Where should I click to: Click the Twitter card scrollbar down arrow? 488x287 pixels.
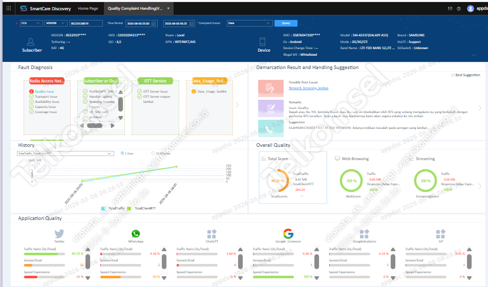(88, 278)
